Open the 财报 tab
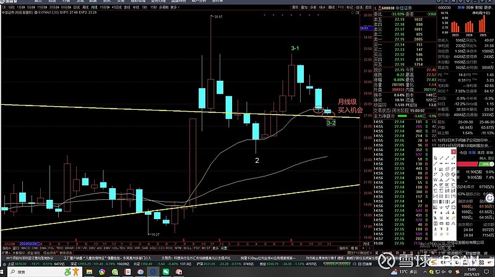 pyautogui.click(x=478, y=7)
